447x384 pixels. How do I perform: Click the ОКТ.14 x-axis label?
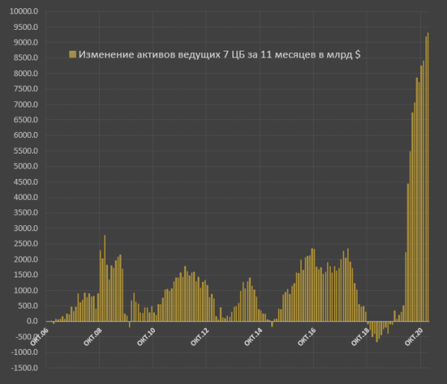coord(253,337)
